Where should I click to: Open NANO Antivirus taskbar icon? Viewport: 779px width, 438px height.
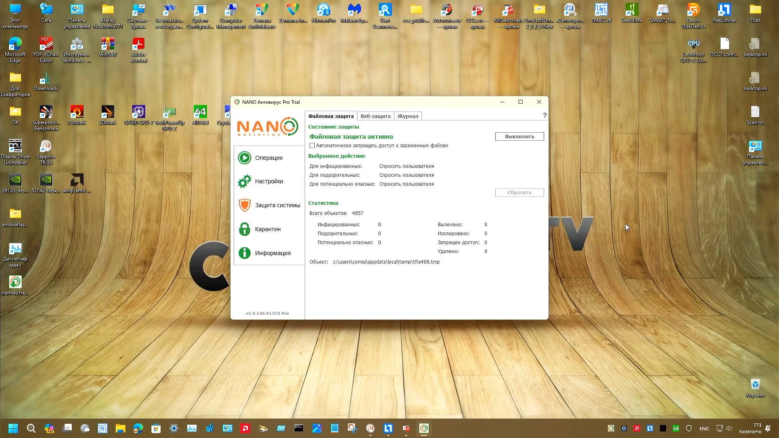point(424,428)
